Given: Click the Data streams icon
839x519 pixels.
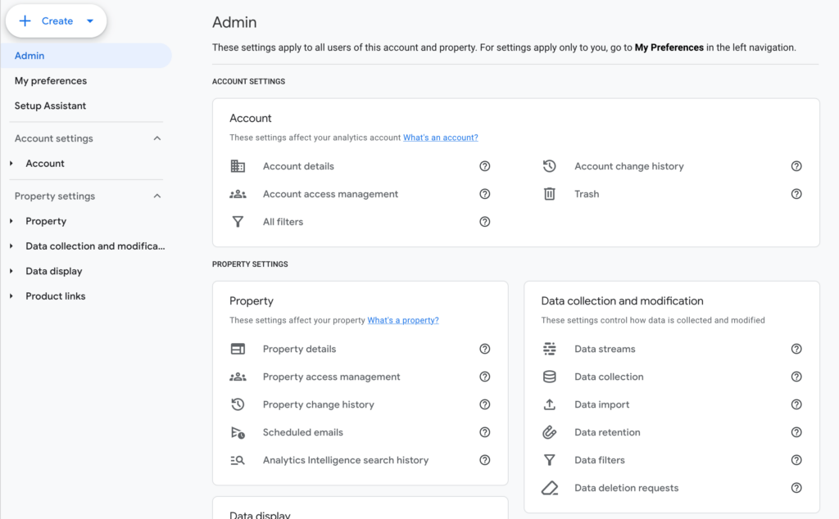Looking at the screenshot, I should click(550, 349).
